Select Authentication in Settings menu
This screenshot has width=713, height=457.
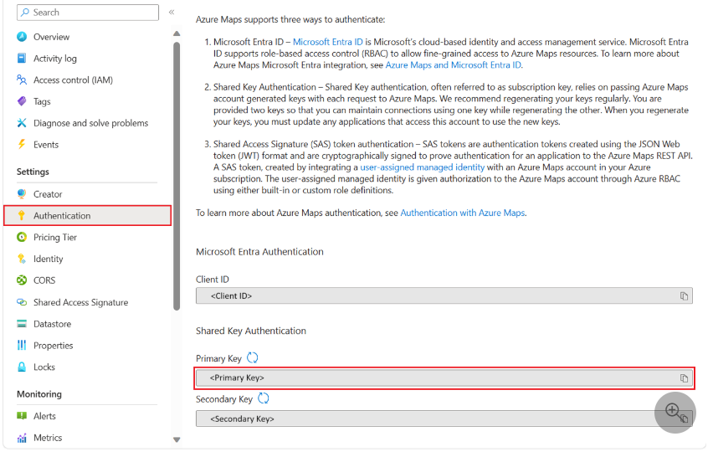pos(87,216)
